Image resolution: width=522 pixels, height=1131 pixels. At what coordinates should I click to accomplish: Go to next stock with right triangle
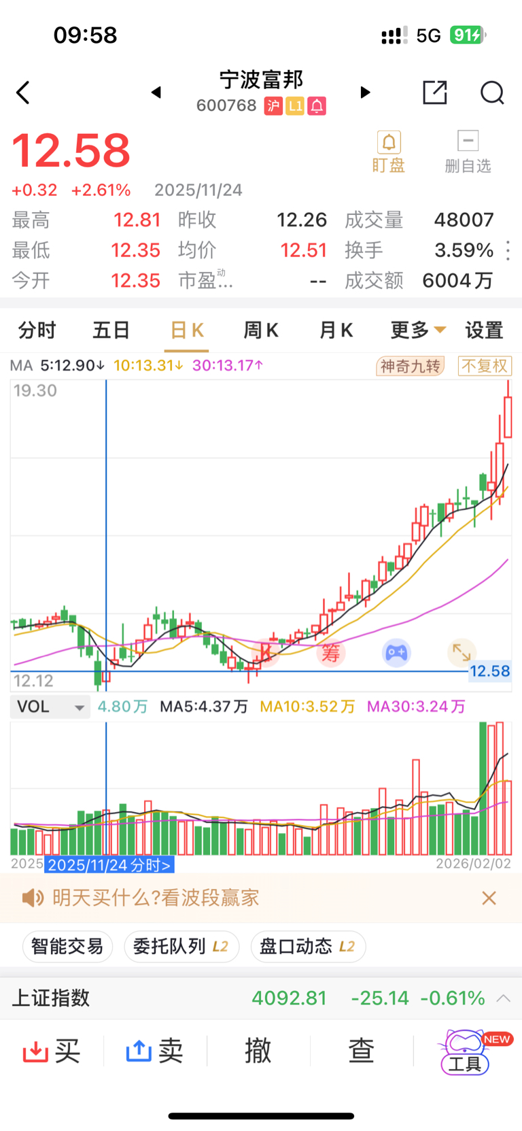(365, 92)
